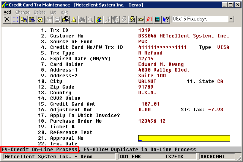The width and height of the screenshot is (243, 162).
Task: Click customer BSS046 NETcellent System, Inc.
Action: pos(184,36)
